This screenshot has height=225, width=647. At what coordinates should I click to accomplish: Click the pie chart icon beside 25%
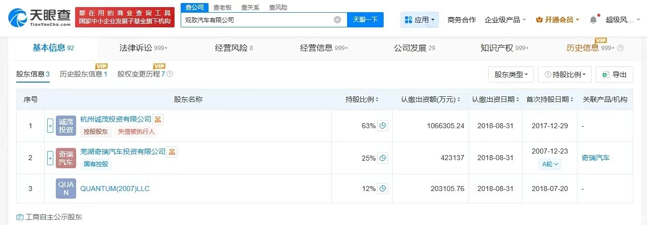(383, 158)
